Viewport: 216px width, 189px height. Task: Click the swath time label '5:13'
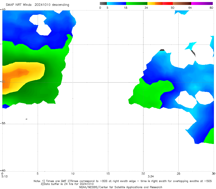pyautogui.click(x=4, y=176)
